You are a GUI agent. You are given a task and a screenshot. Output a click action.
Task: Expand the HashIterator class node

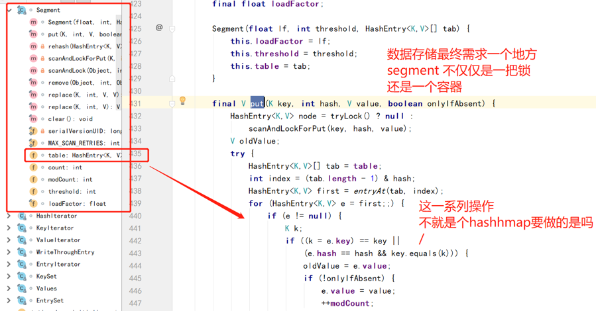point(9,216)
